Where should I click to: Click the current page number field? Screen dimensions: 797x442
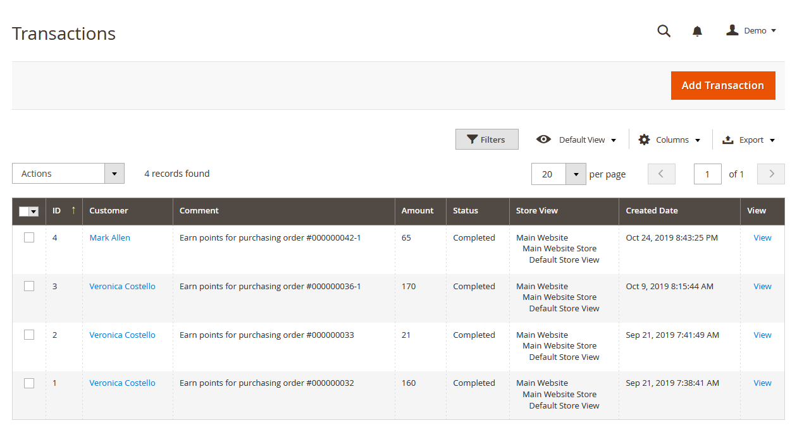coord(707,174)
